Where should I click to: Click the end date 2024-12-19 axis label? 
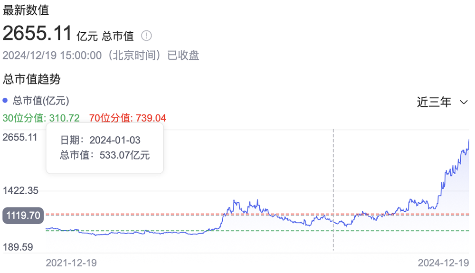(443, 263)
